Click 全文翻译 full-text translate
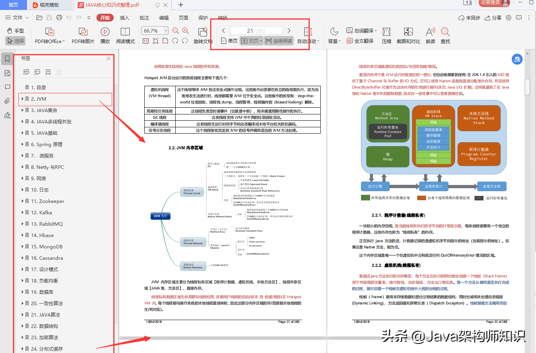The width and height of the screenshot is (536, 353). tap(360, 41)
